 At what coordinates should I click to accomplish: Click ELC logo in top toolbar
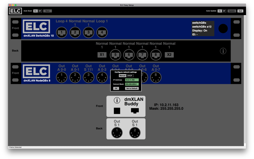click(15, 11)
